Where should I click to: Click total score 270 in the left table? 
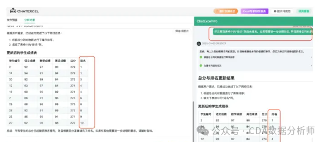pos(73,123)
